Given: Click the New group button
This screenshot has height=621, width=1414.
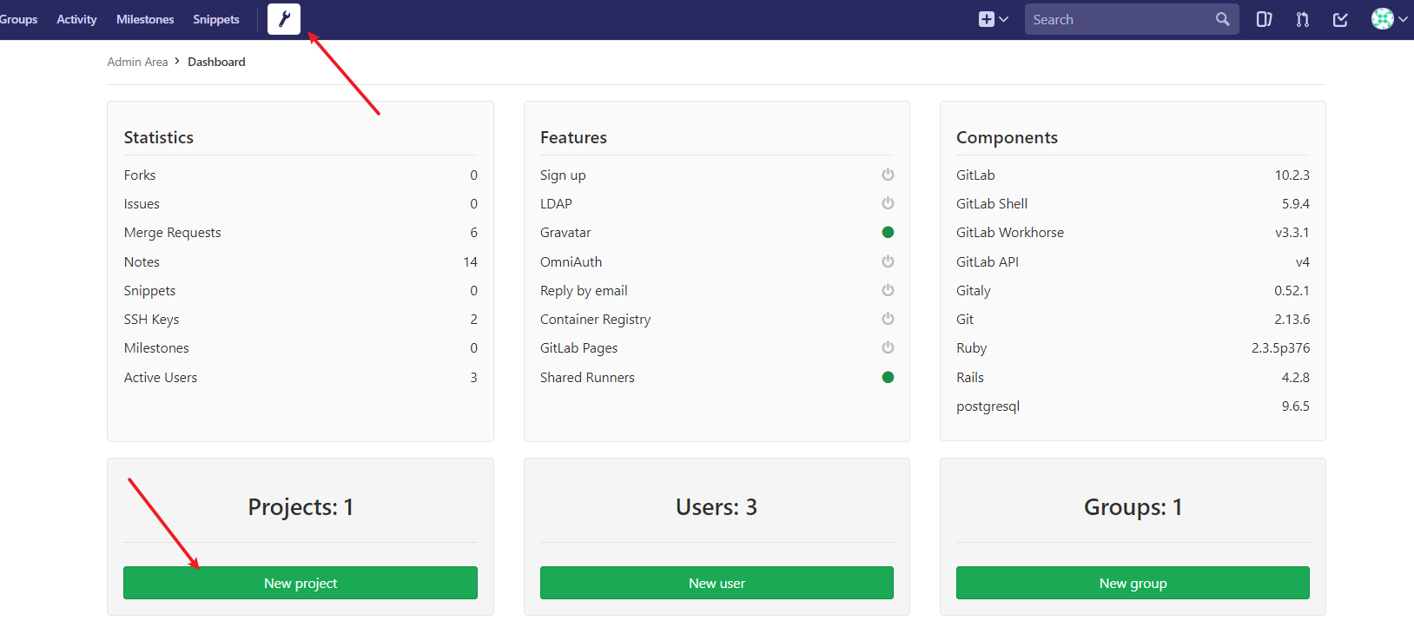Looking at the screenshot, I should tap(1133, 583).
